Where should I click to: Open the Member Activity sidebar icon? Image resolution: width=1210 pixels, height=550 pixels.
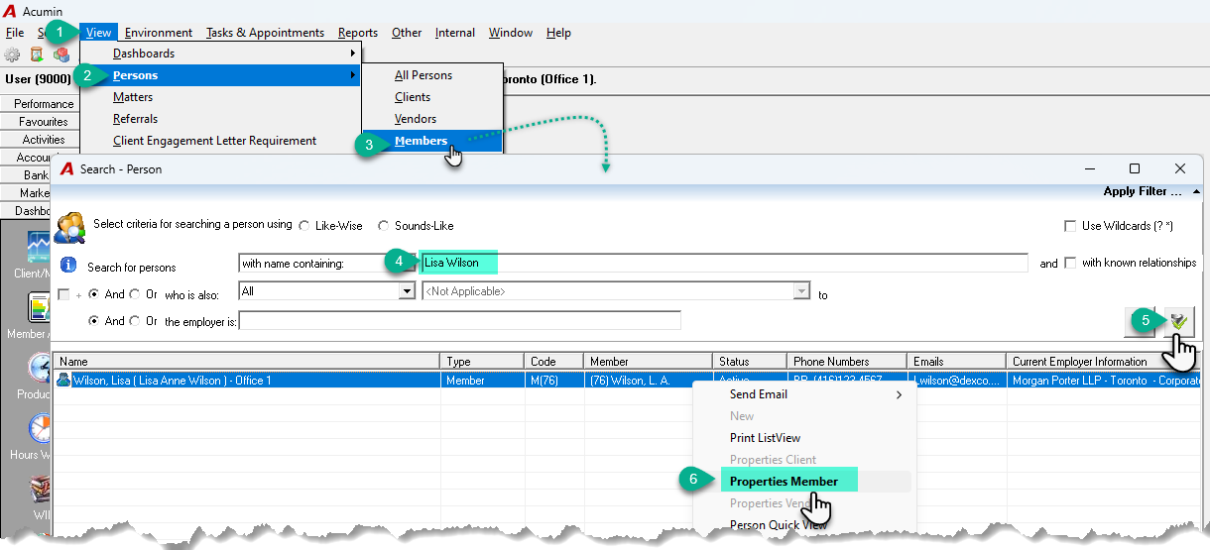(40, 308)
